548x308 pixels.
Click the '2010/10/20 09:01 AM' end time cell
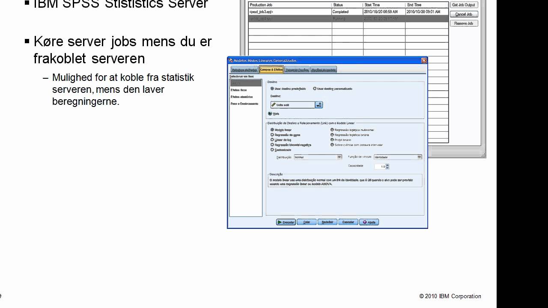coord(426,12)
